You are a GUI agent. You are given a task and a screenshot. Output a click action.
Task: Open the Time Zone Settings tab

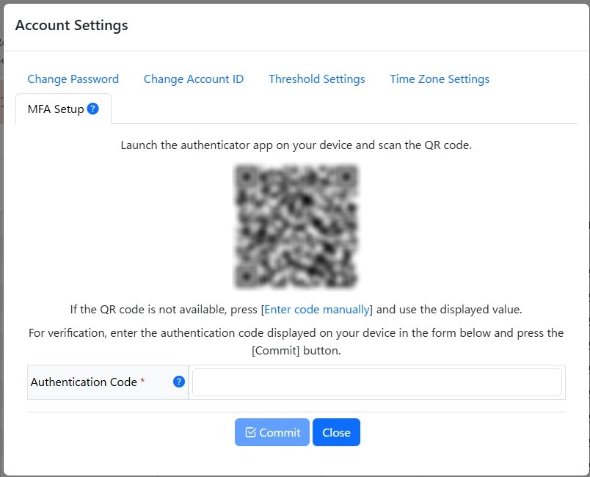pos(439,79)
